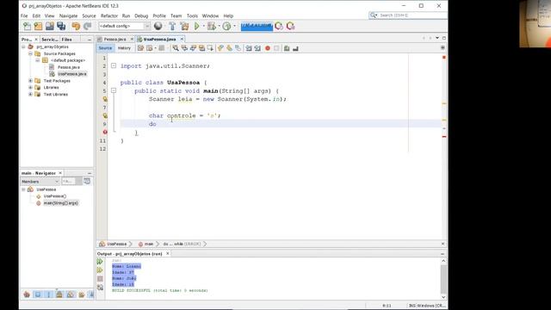
Task: Click the do ... while breadcrumb
Action: (182, 244)
